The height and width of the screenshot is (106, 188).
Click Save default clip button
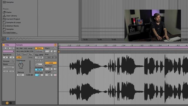(x=25, y=54)
